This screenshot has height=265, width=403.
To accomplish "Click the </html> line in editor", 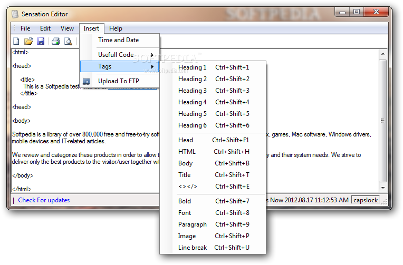I will tap(22, 189).
